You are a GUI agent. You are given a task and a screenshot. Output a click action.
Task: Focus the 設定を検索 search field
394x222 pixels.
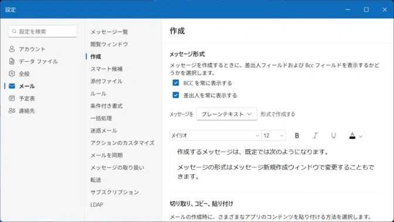pos(43,31)
